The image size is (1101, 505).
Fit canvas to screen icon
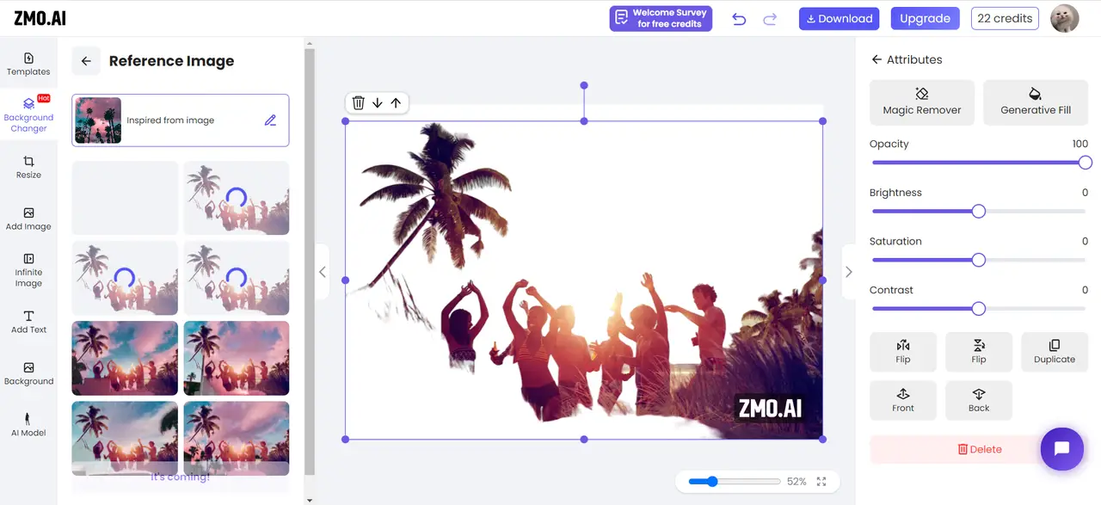pos(821,482)
